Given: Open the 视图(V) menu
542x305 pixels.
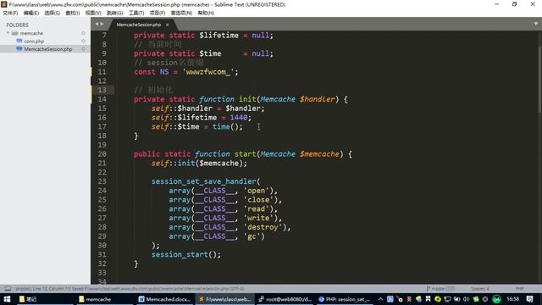Looking at the screenshot, I should pos(93,13).
